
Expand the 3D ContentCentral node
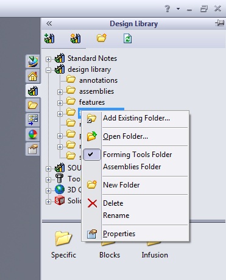[48, 191]
